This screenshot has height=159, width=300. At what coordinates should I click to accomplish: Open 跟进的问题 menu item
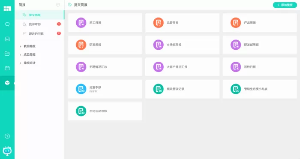pyautogui.click(x=39, y=34)
